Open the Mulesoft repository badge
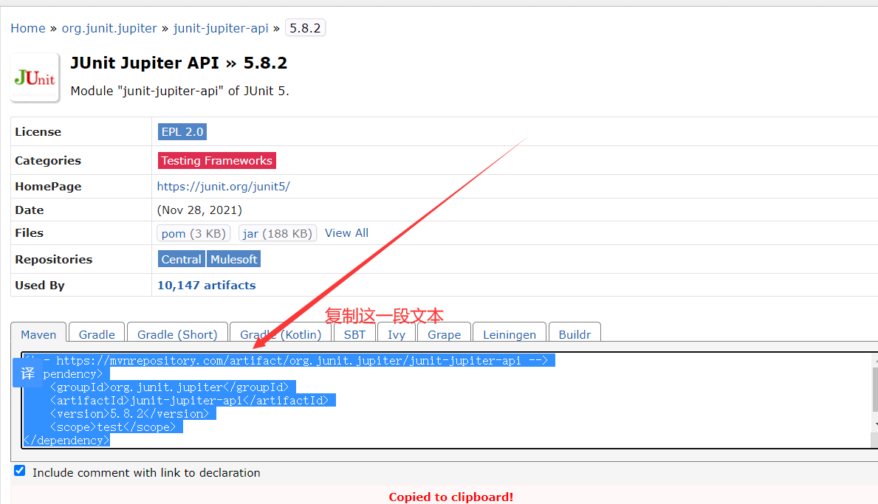The image size is (878, 504). (233, 259)
